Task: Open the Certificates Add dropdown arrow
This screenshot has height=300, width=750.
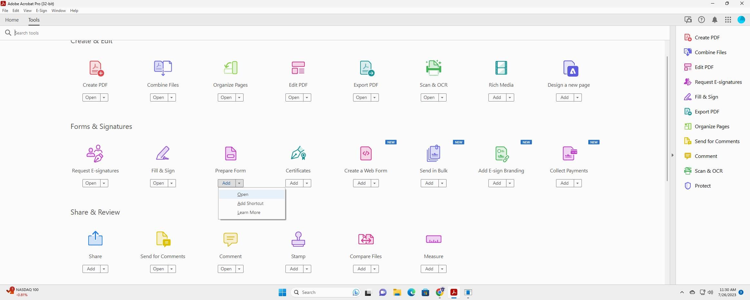Action: click(x=307, y=183)
